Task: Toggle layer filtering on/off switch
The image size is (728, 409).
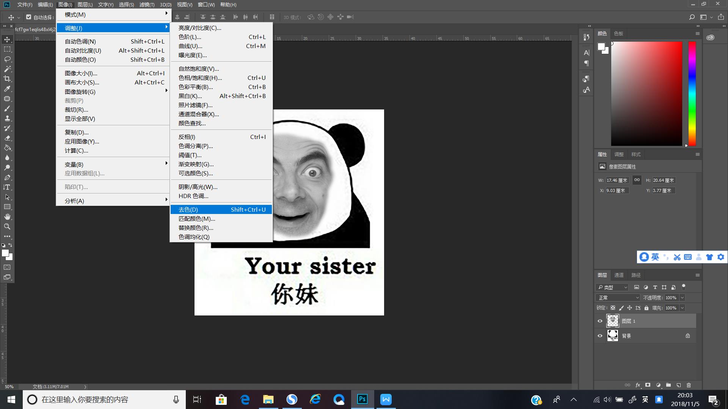Action: coord(684,287)
